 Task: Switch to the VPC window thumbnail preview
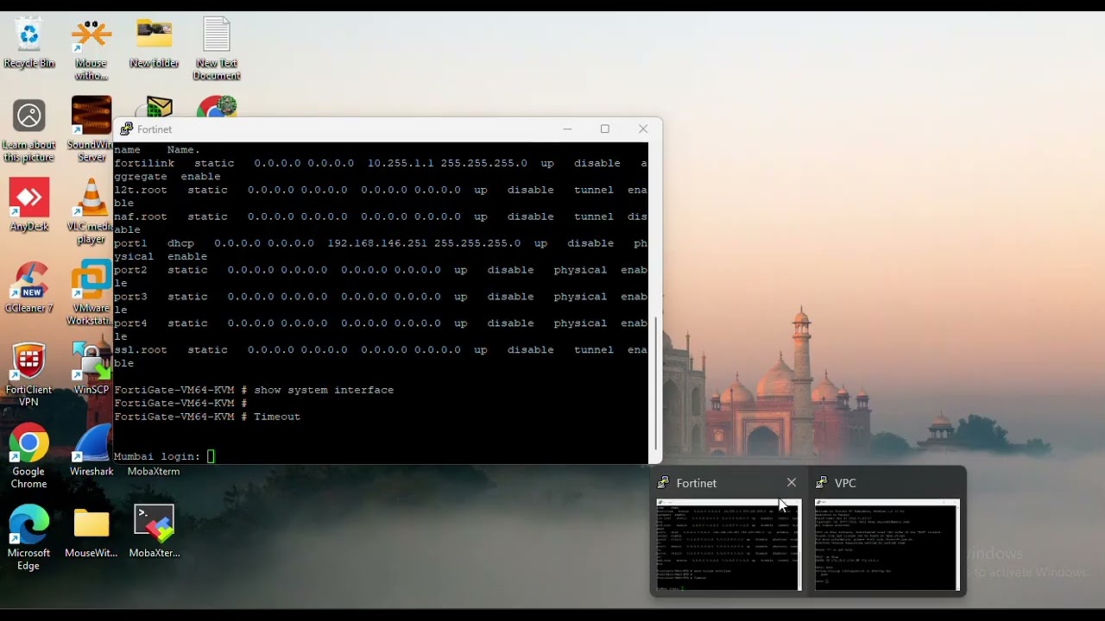[887, 544]
